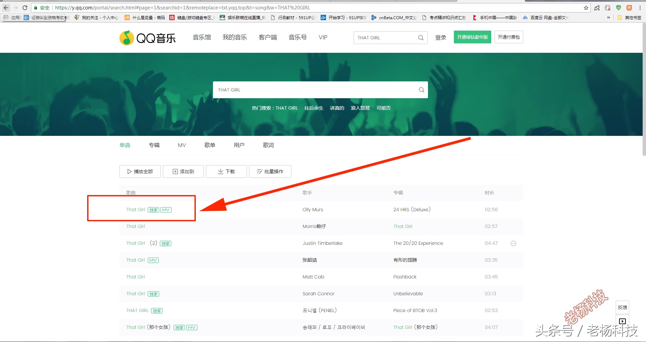
Task: Click the 反馈 feedback button
Action: pyautogui.click(x=622, y=307)
